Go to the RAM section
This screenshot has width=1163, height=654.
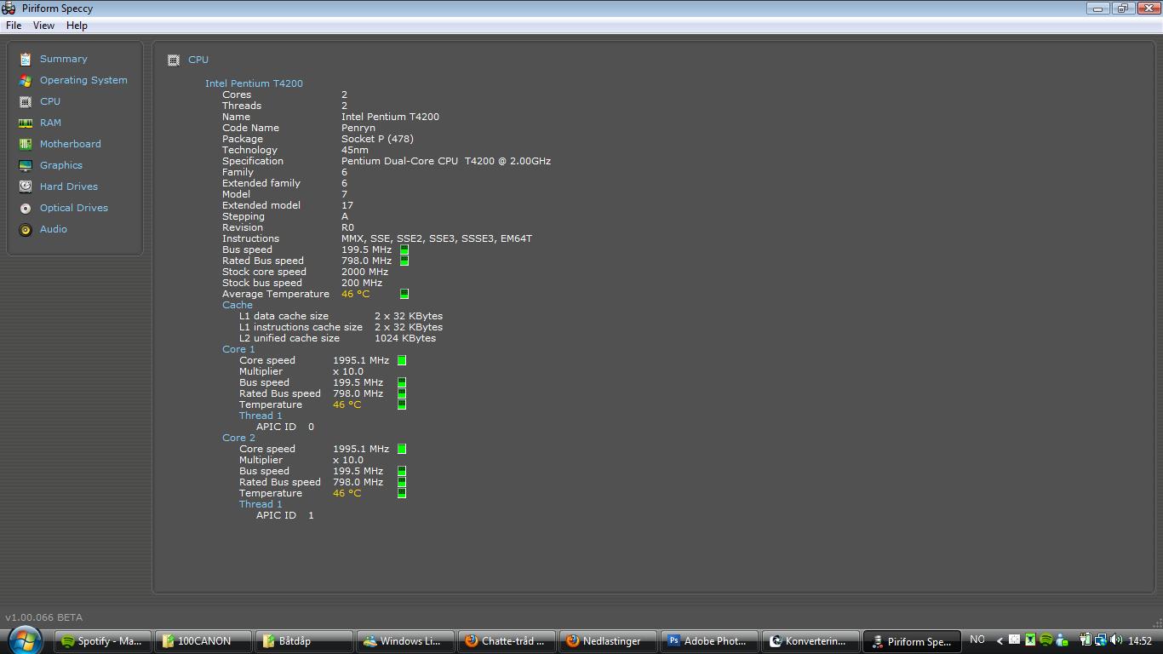50,123
